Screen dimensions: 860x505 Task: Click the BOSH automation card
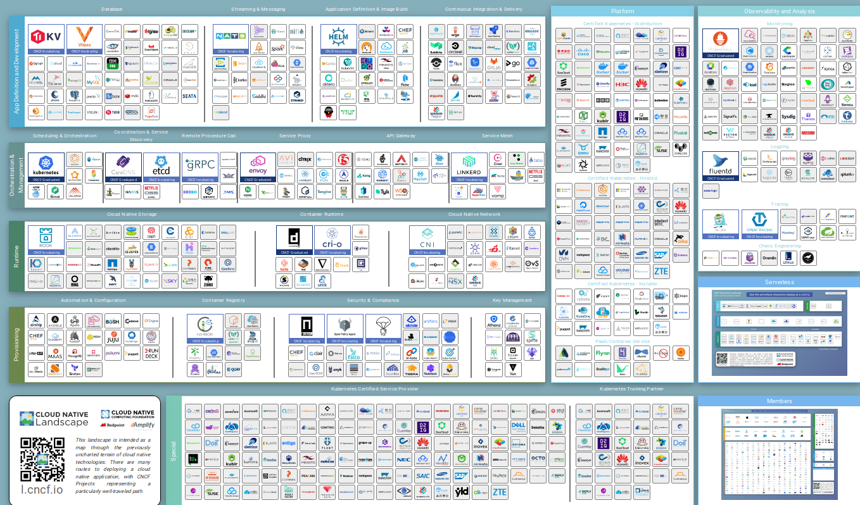tap(113, 321)
